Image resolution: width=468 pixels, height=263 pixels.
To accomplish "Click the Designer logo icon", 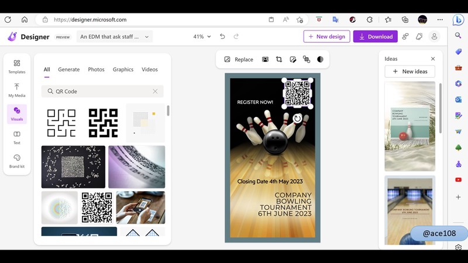I will (x=12, y=37).
